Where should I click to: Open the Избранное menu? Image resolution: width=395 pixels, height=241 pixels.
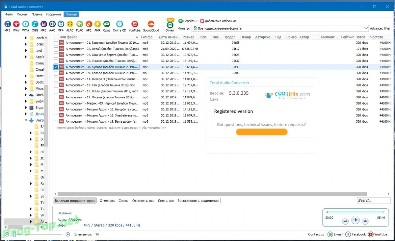point(54,14)
